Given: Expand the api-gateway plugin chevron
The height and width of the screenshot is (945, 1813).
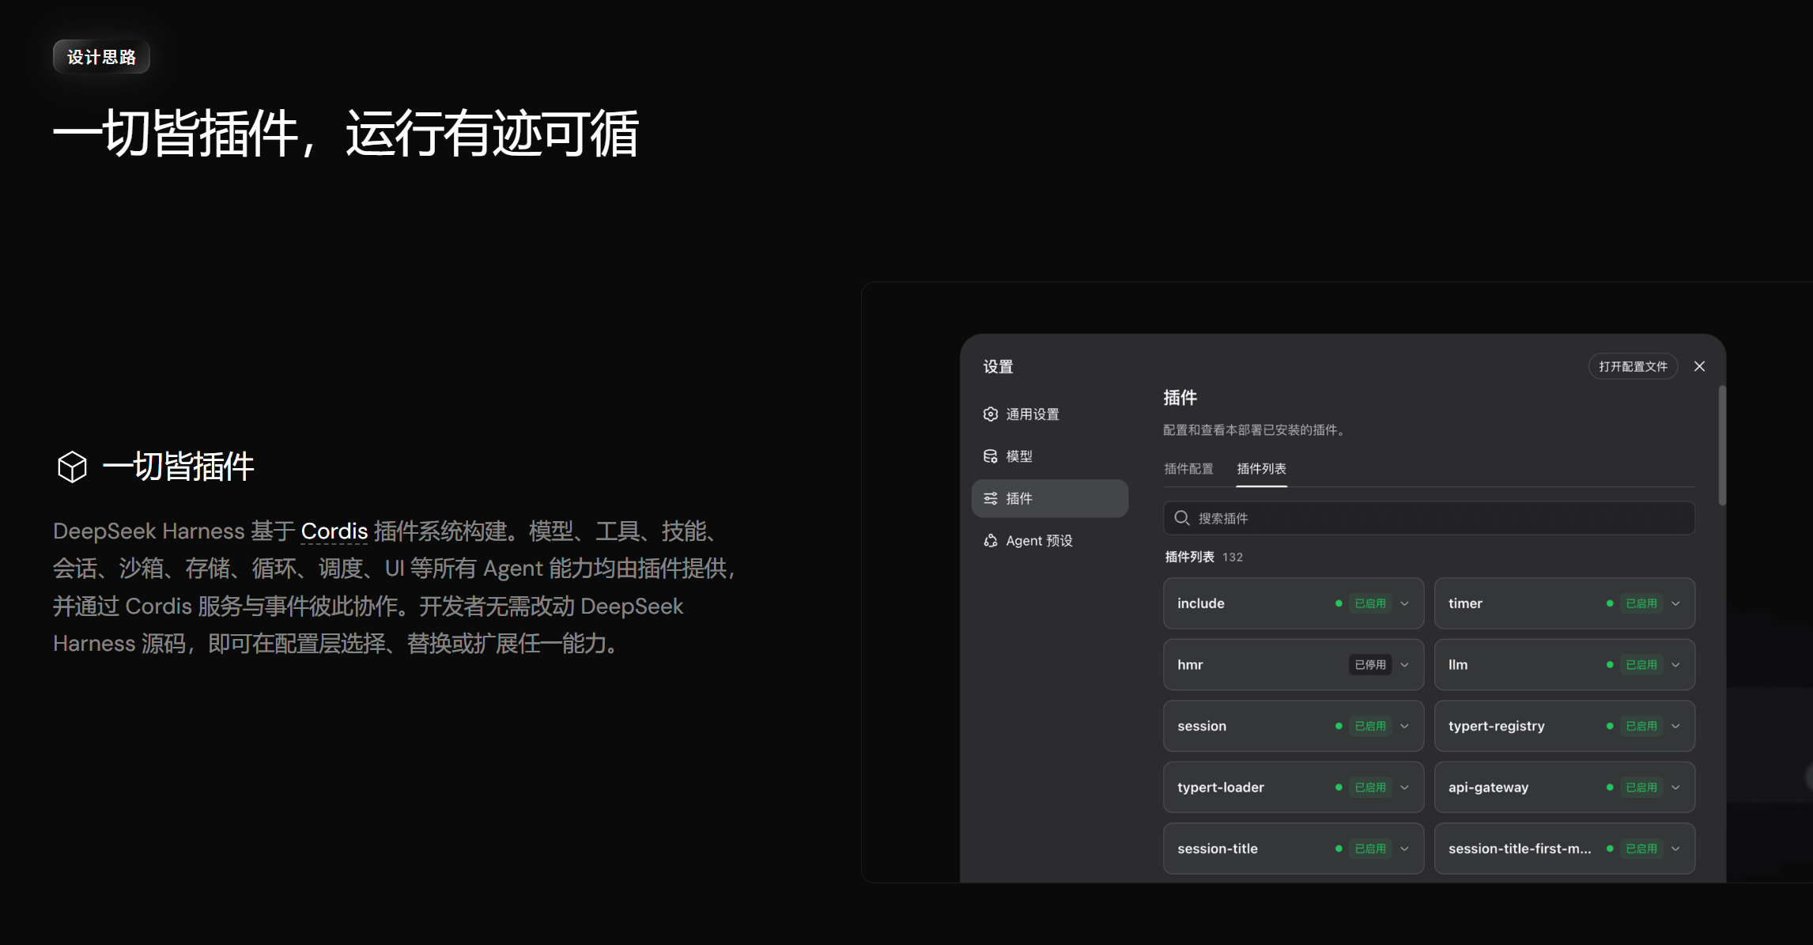Looking at the screenshot, I should coord(1675,788).
